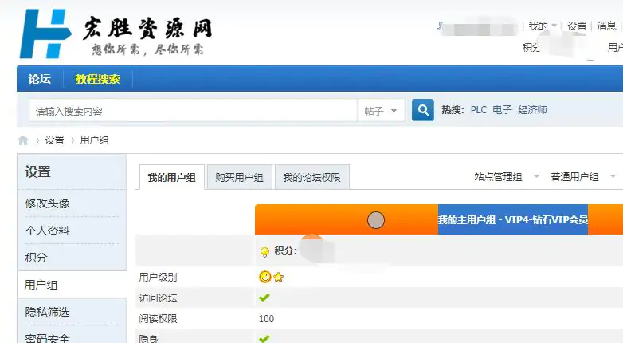Expand the 我的 menu in header
This screenshot has height=343, width=623.
pyautogui.click(x=543, y=26)
